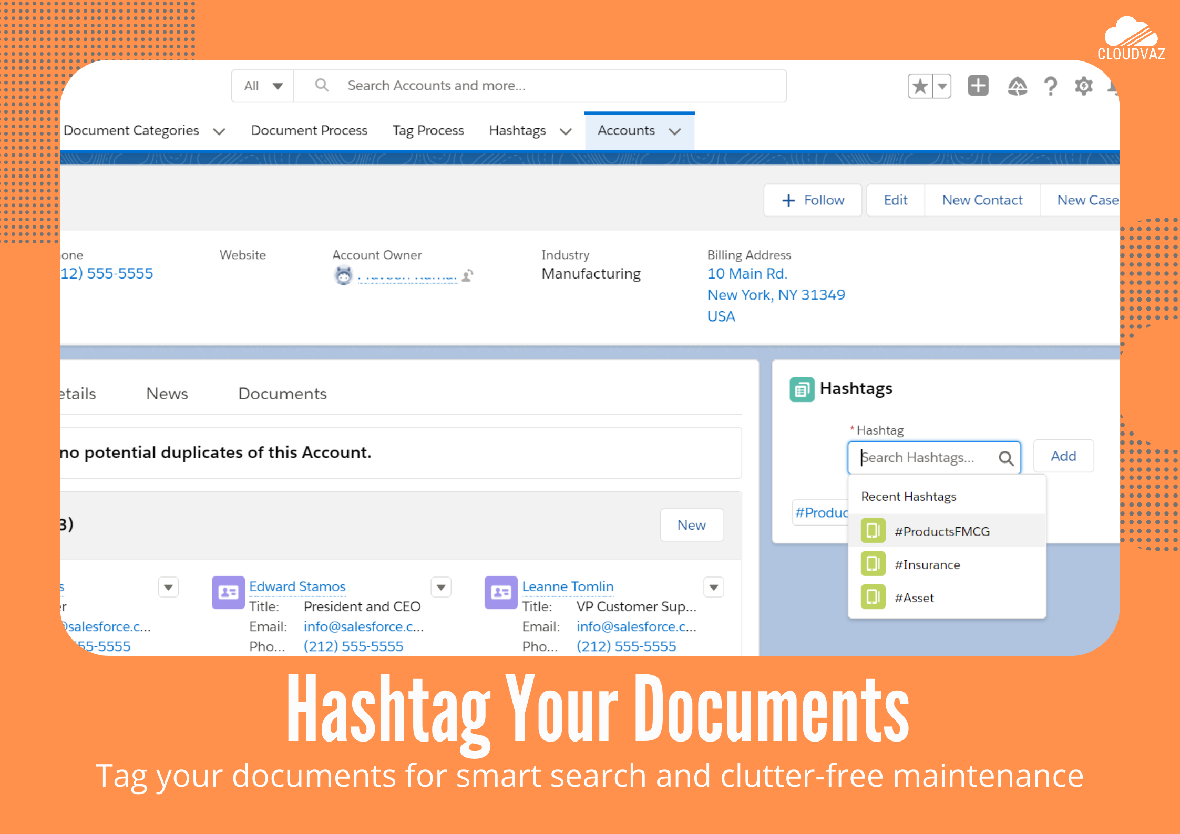
Task: Open the Document Process menu item
Action: tap(309, 130)
